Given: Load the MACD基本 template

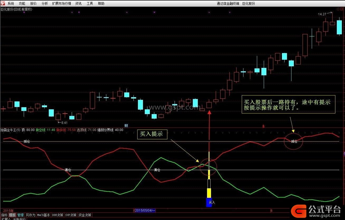Looking at the screenshot, I should [x=44, y=215].
